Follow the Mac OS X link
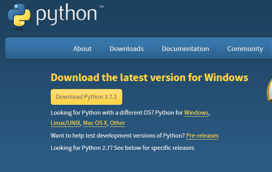The height and width of the screenshot is (172, 272). coord(95,123)
